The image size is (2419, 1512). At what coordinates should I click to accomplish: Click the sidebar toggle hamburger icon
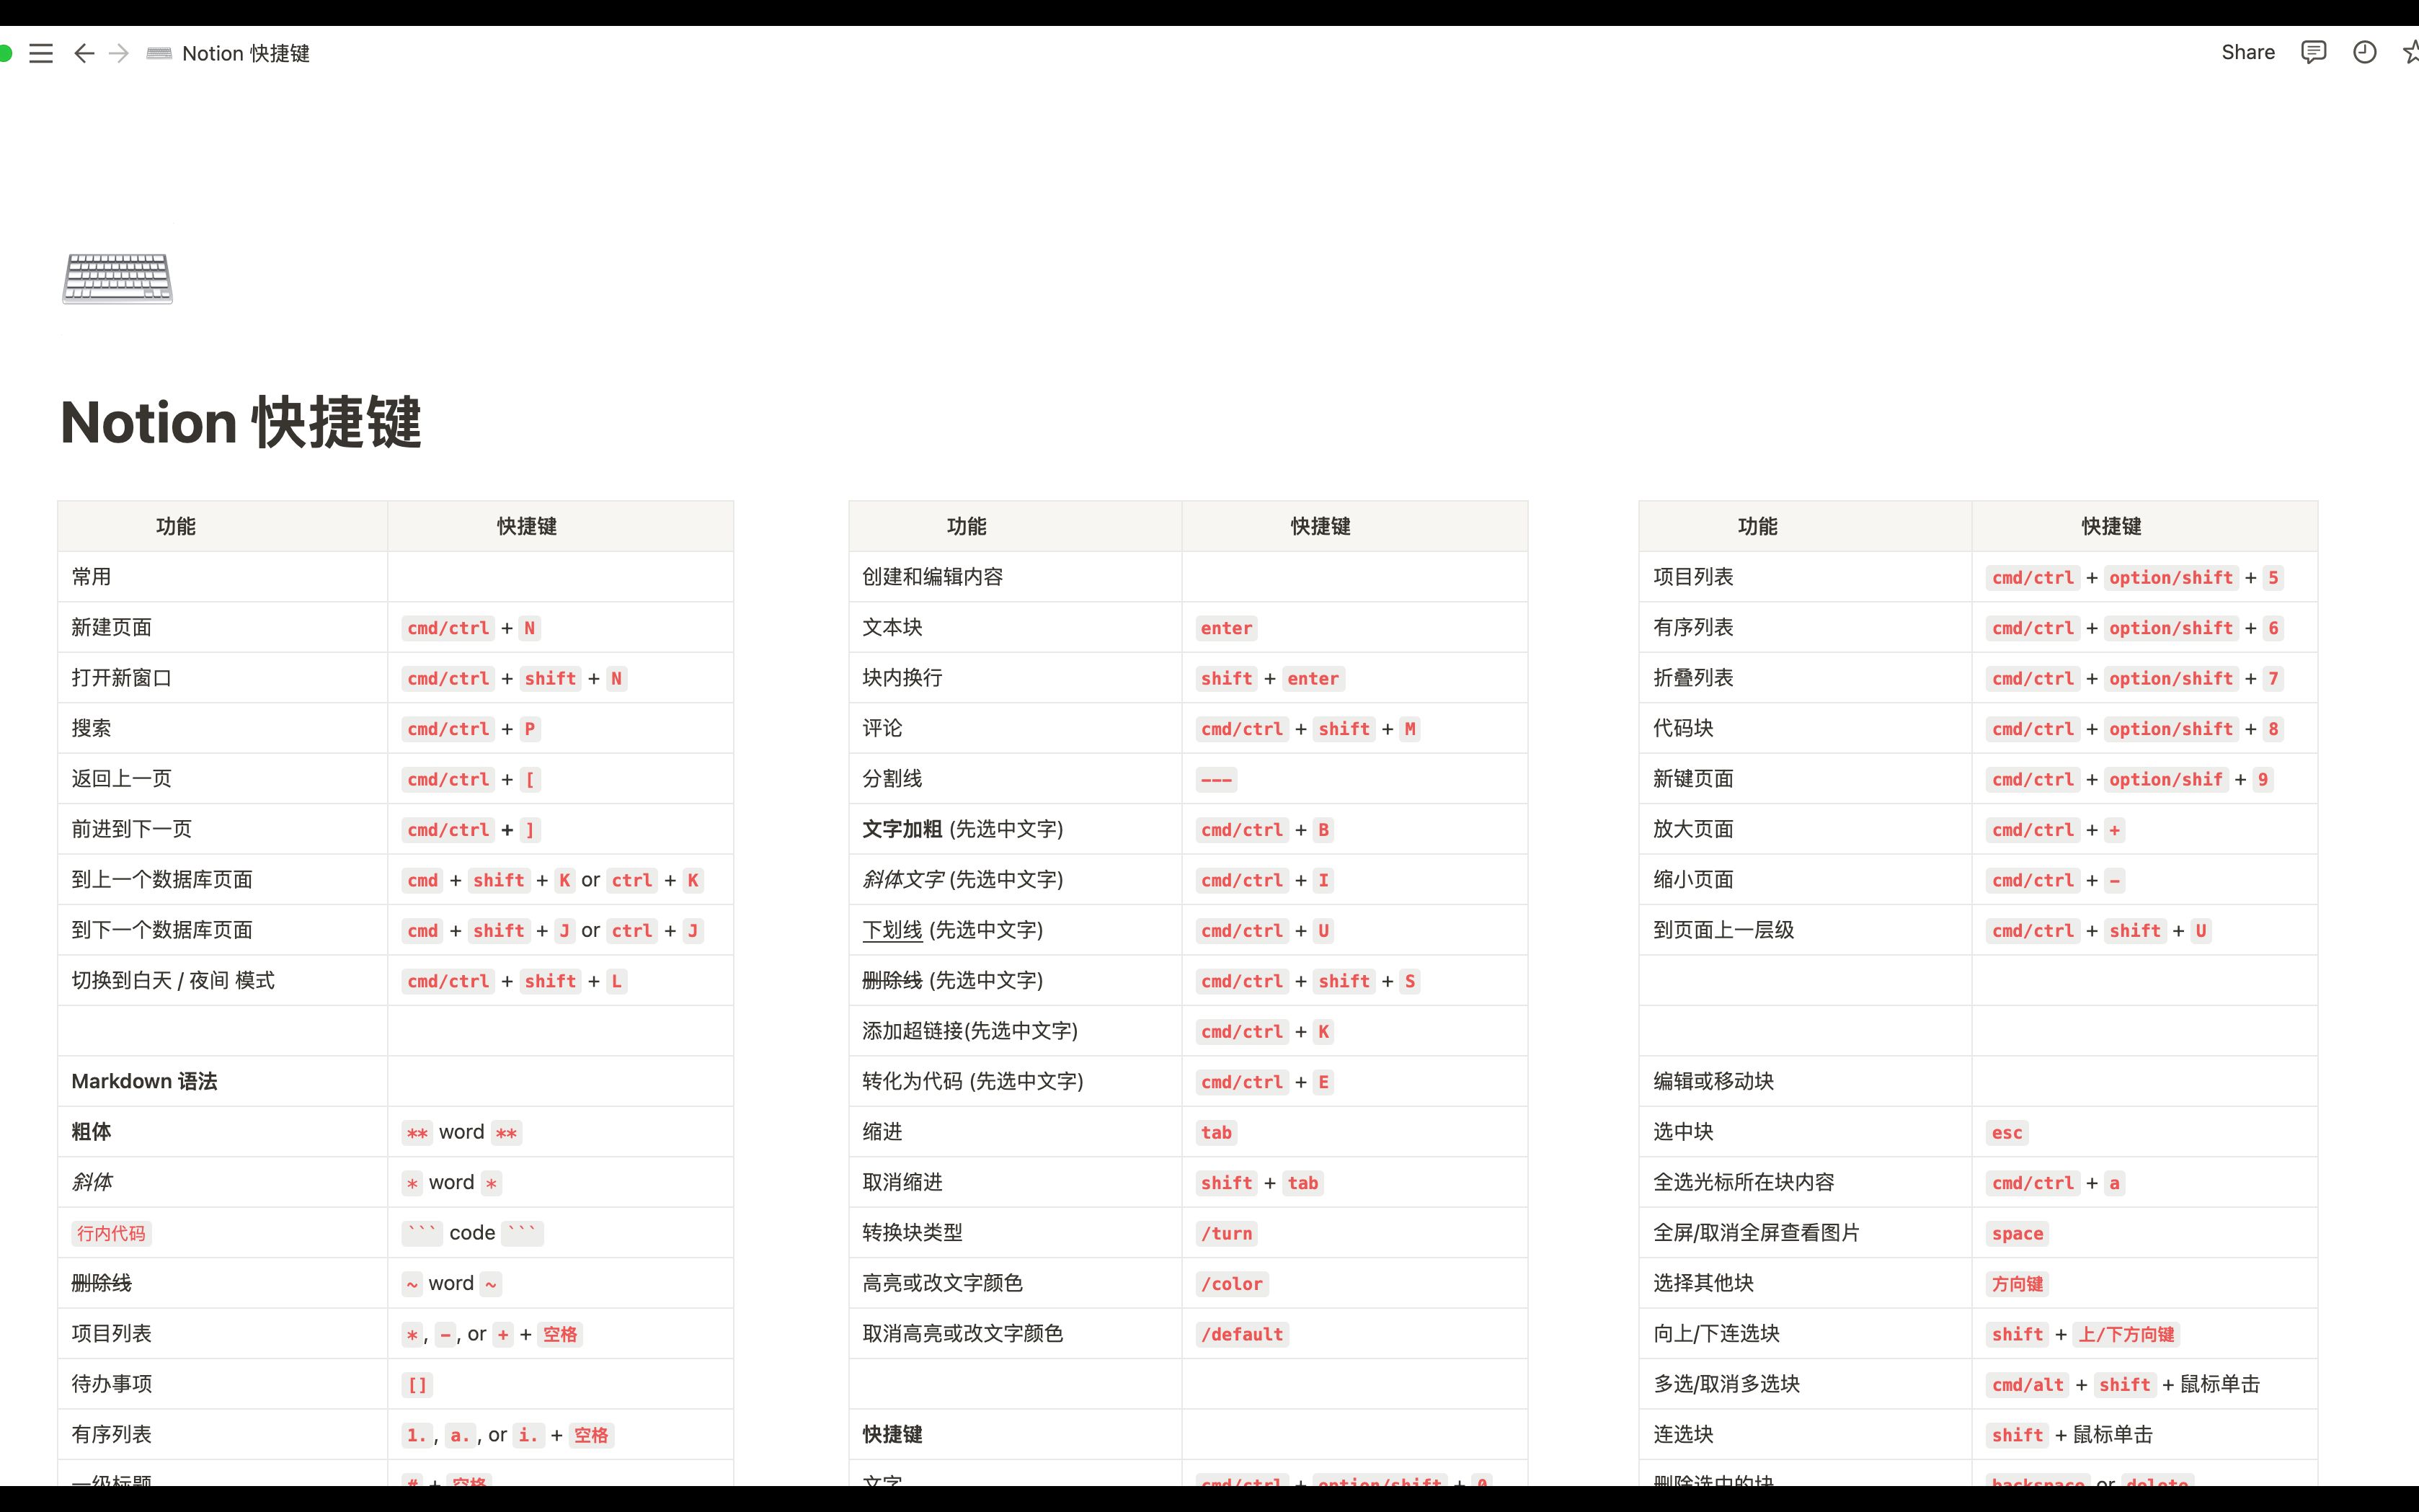42,53
